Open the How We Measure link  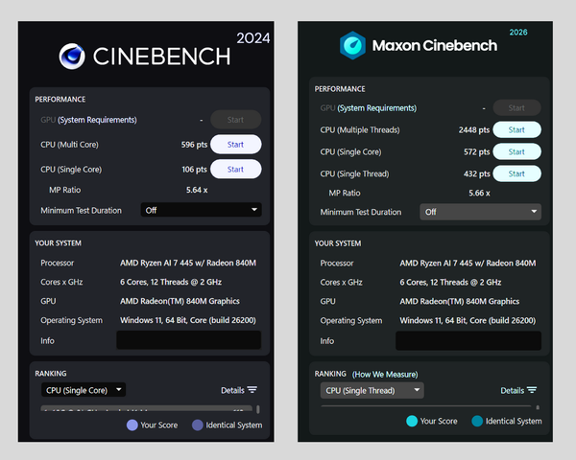click(385, 375)
